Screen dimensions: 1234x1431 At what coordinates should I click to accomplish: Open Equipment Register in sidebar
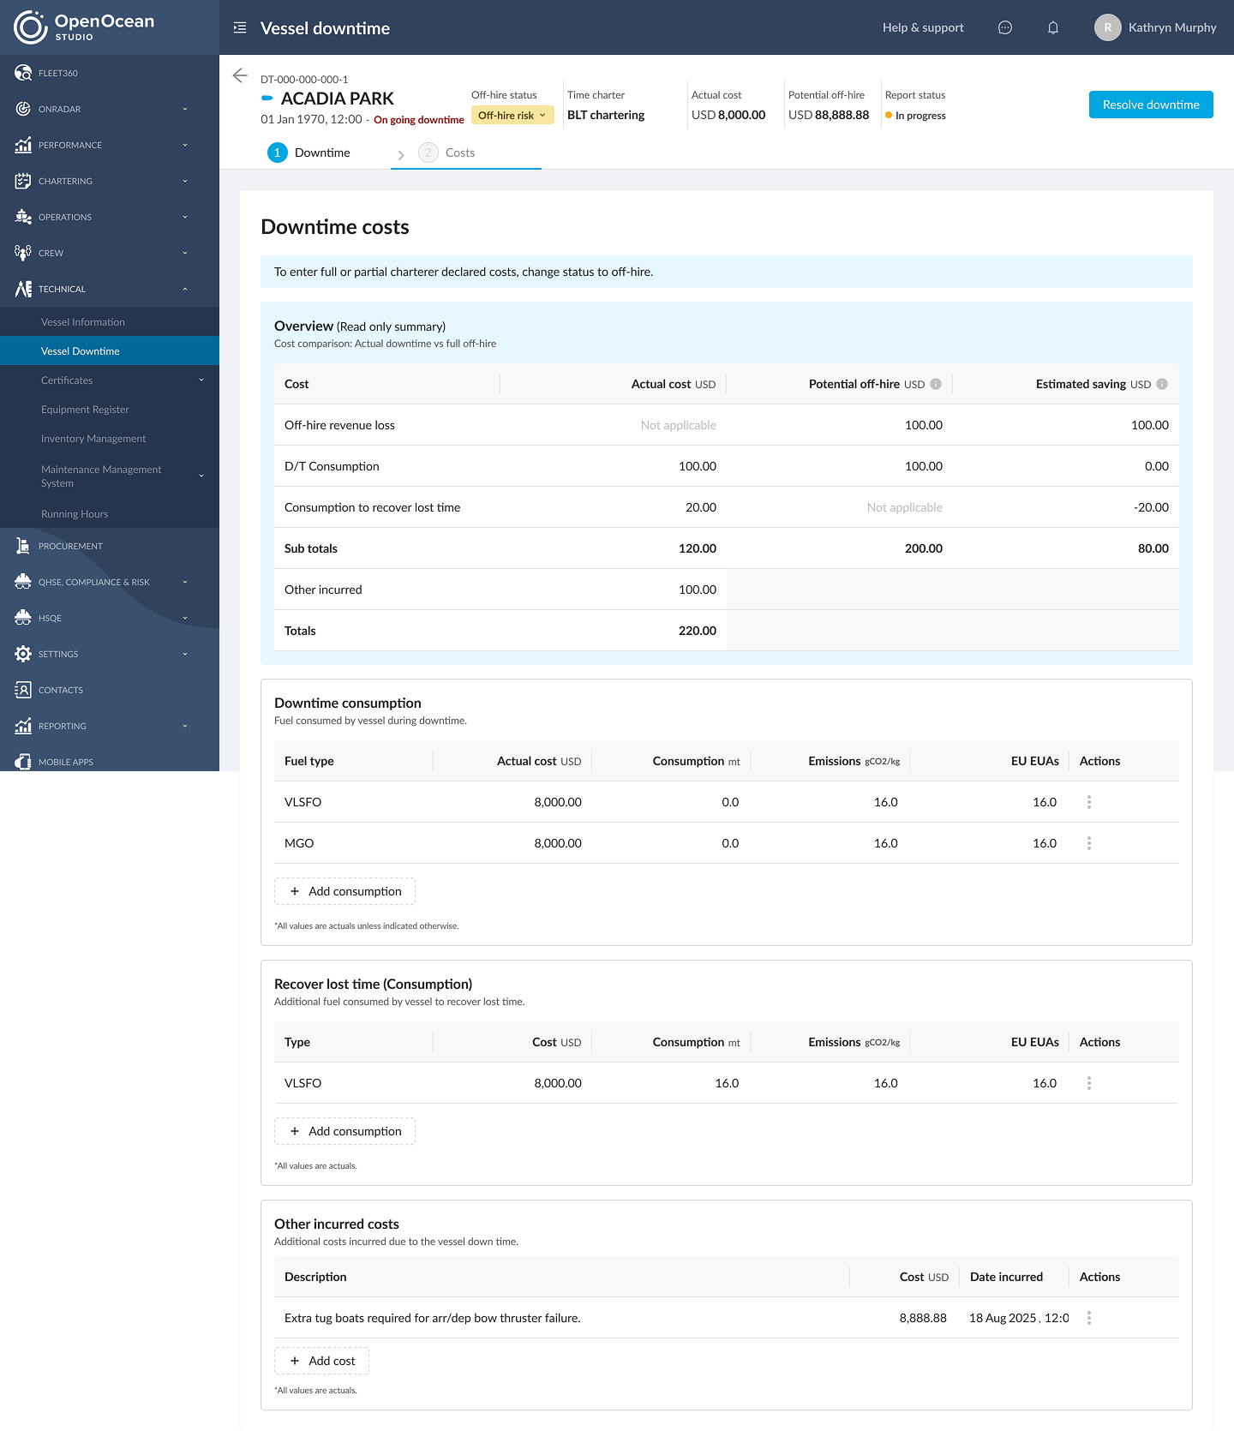click(x=85, y=410)
